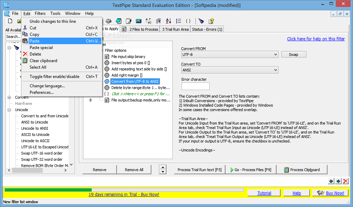The height and width of the screenshot is (207, 353).
Task: Click the green left arrow icon
Action: (331, 181)
